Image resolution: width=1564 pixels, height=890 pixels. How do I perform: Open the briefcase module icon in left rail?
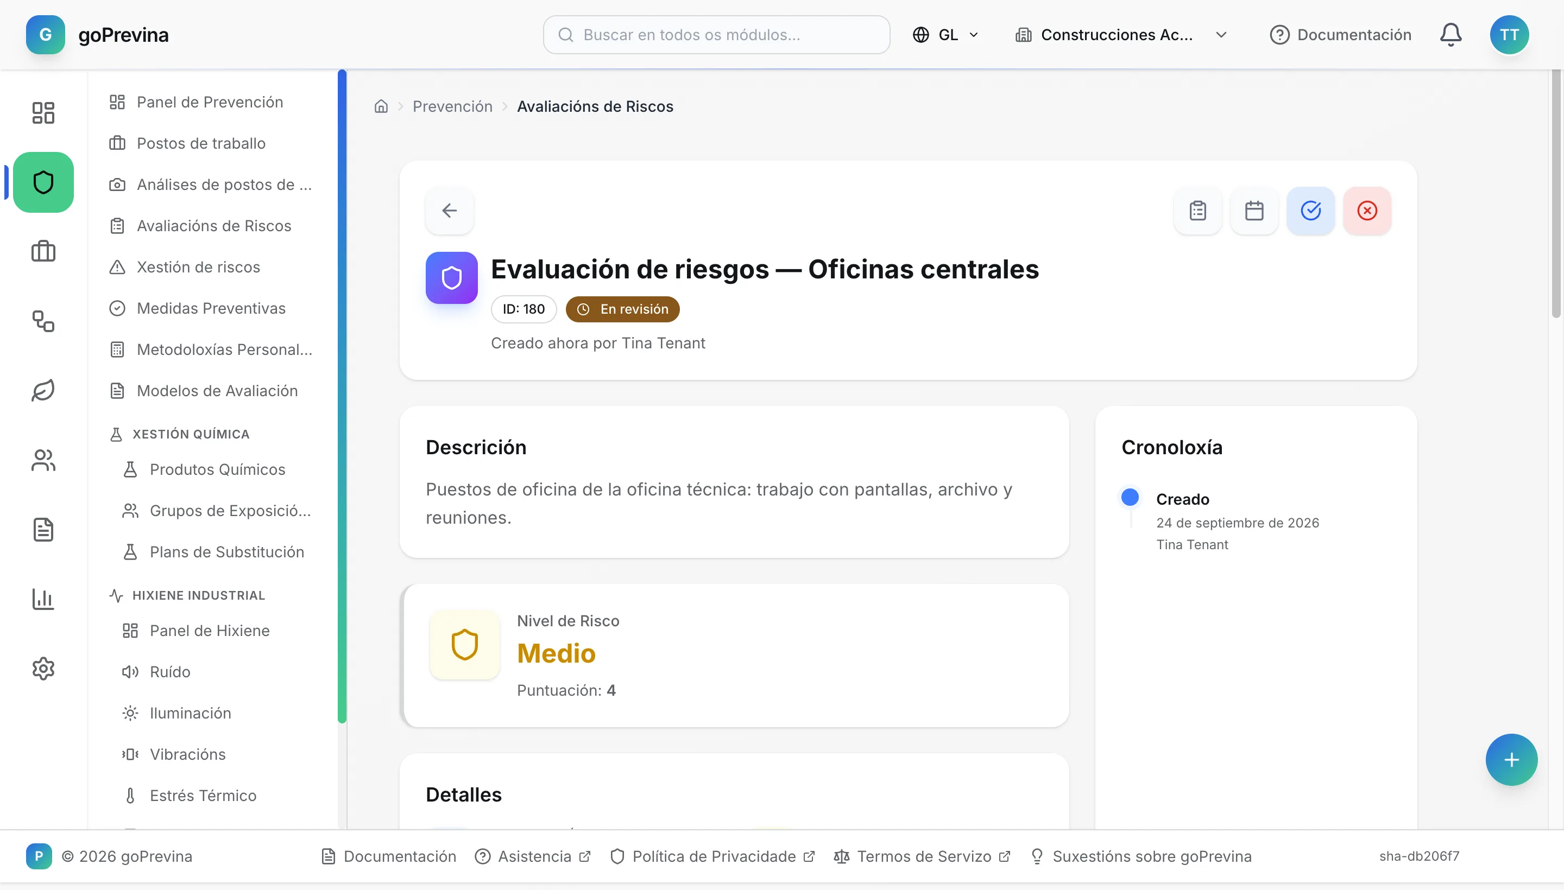(43, 251)
